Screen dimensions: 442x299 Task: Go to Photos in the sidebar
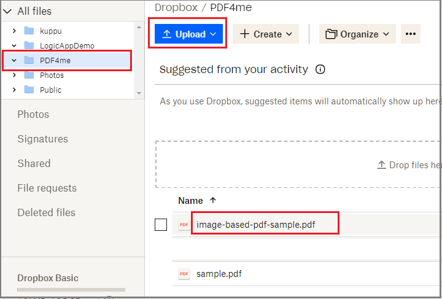click(33, 114)
